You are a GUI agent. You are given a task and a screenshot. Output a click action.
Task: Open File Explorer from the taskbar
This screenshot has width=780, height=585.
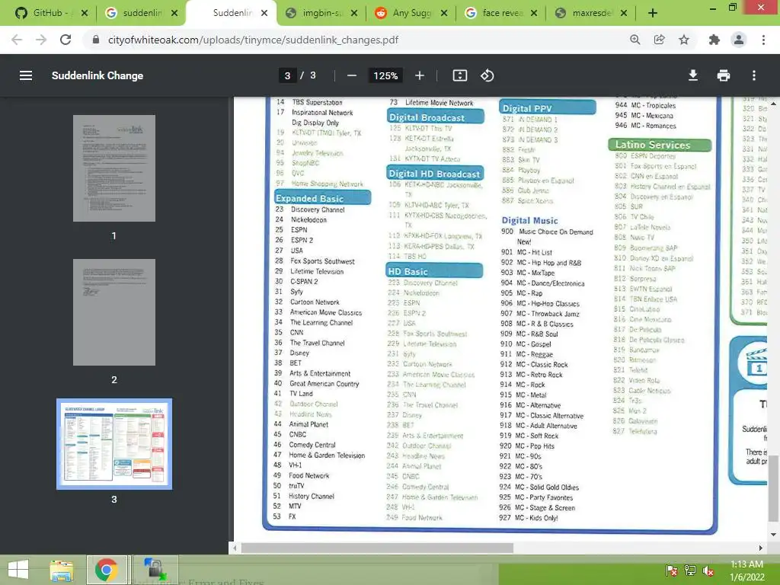61,570
